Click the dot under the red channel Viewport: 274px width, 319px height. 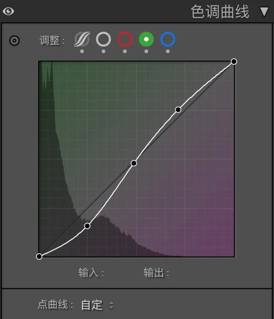click(125, 51)
